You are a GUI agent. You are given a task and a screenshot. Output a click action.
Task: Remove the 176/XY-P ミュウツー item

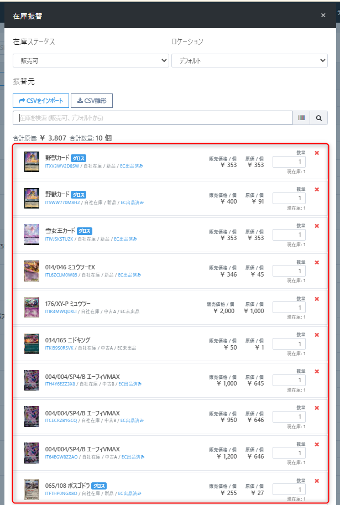[317, 299]
